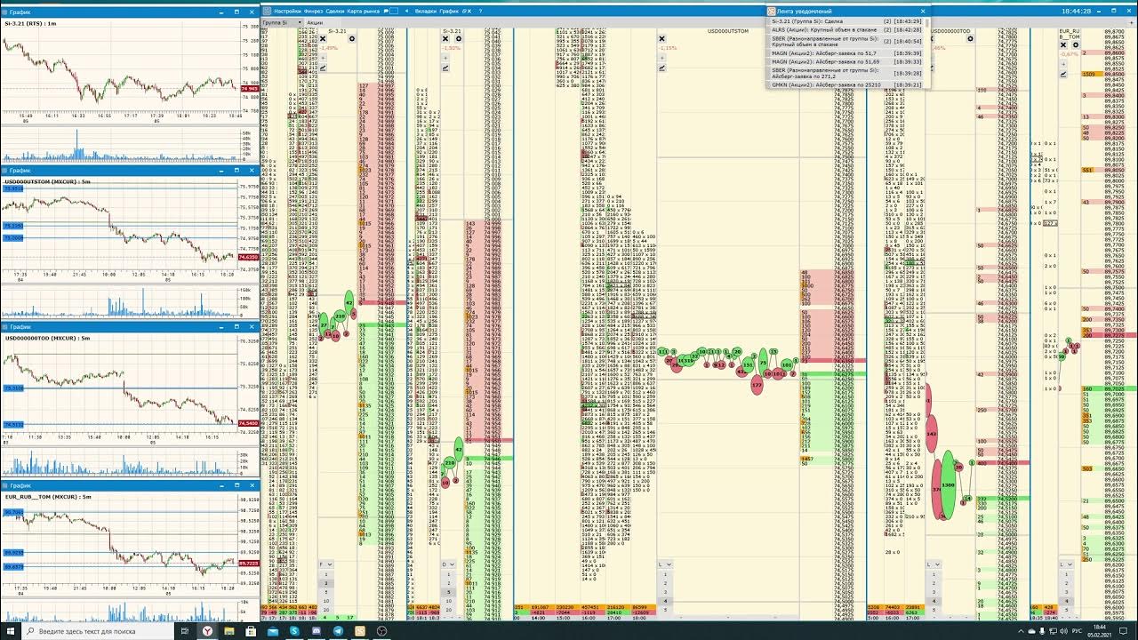Click the left arrow icon in main menu bar
This screenshot has width=1138, height=640.
(x=406, y=11)
